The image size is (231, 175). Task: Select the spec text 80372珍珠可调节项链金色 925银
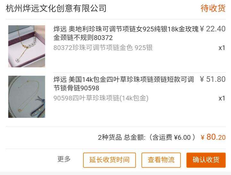click(103, 48)
